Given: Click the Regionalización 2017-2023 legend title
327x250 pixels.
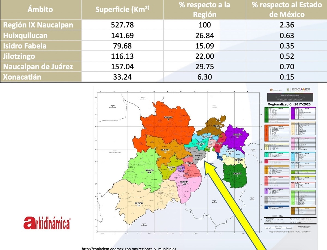Looking at the screenshot, I should [289, 104].
